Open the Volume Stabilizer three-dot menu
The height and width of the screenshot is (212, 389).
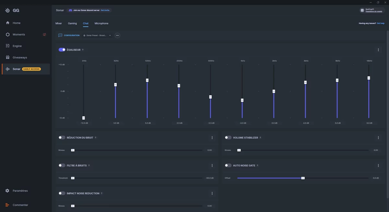click(x=378, y=138)
